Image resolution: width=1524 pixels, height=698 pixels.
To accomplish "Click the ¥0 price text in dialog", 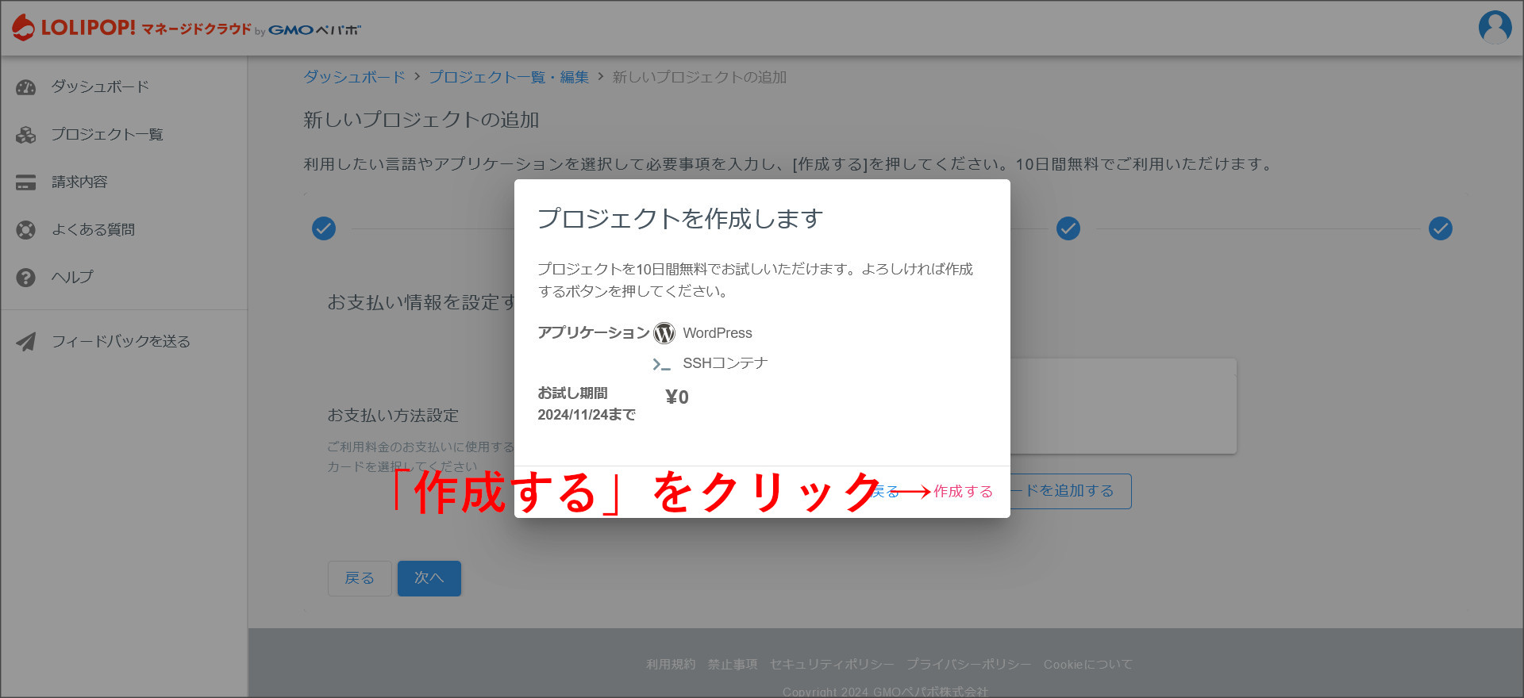I will coord(677,397).
